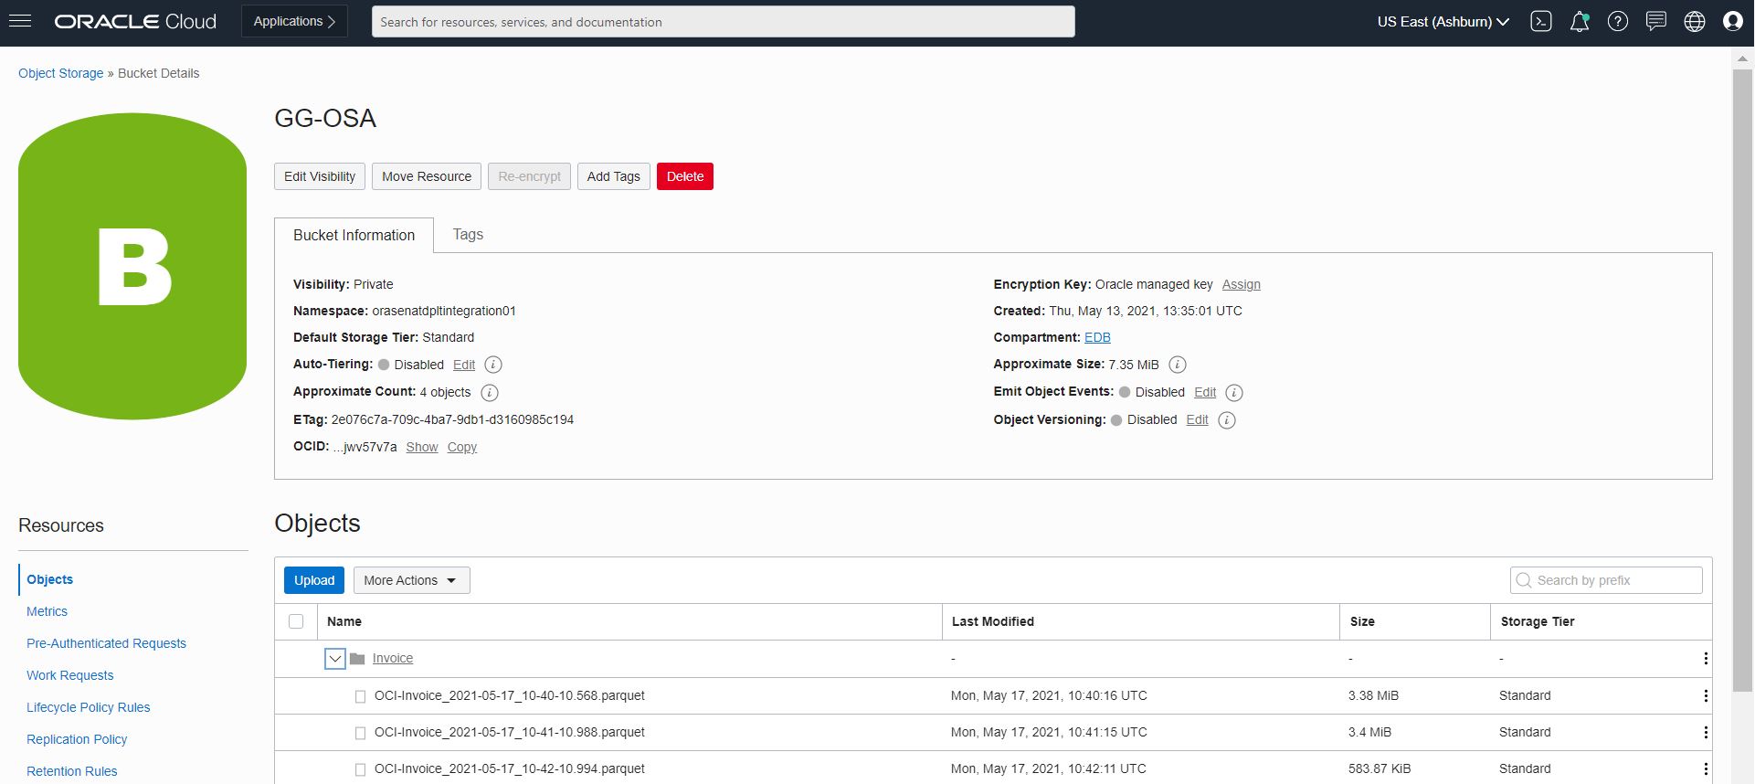Open the More Actions dropdown
1755x784 pixels.
coord(411,580)
